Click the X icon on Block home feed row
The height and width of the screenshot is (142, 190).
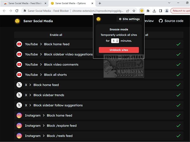[x=19, y=85]
